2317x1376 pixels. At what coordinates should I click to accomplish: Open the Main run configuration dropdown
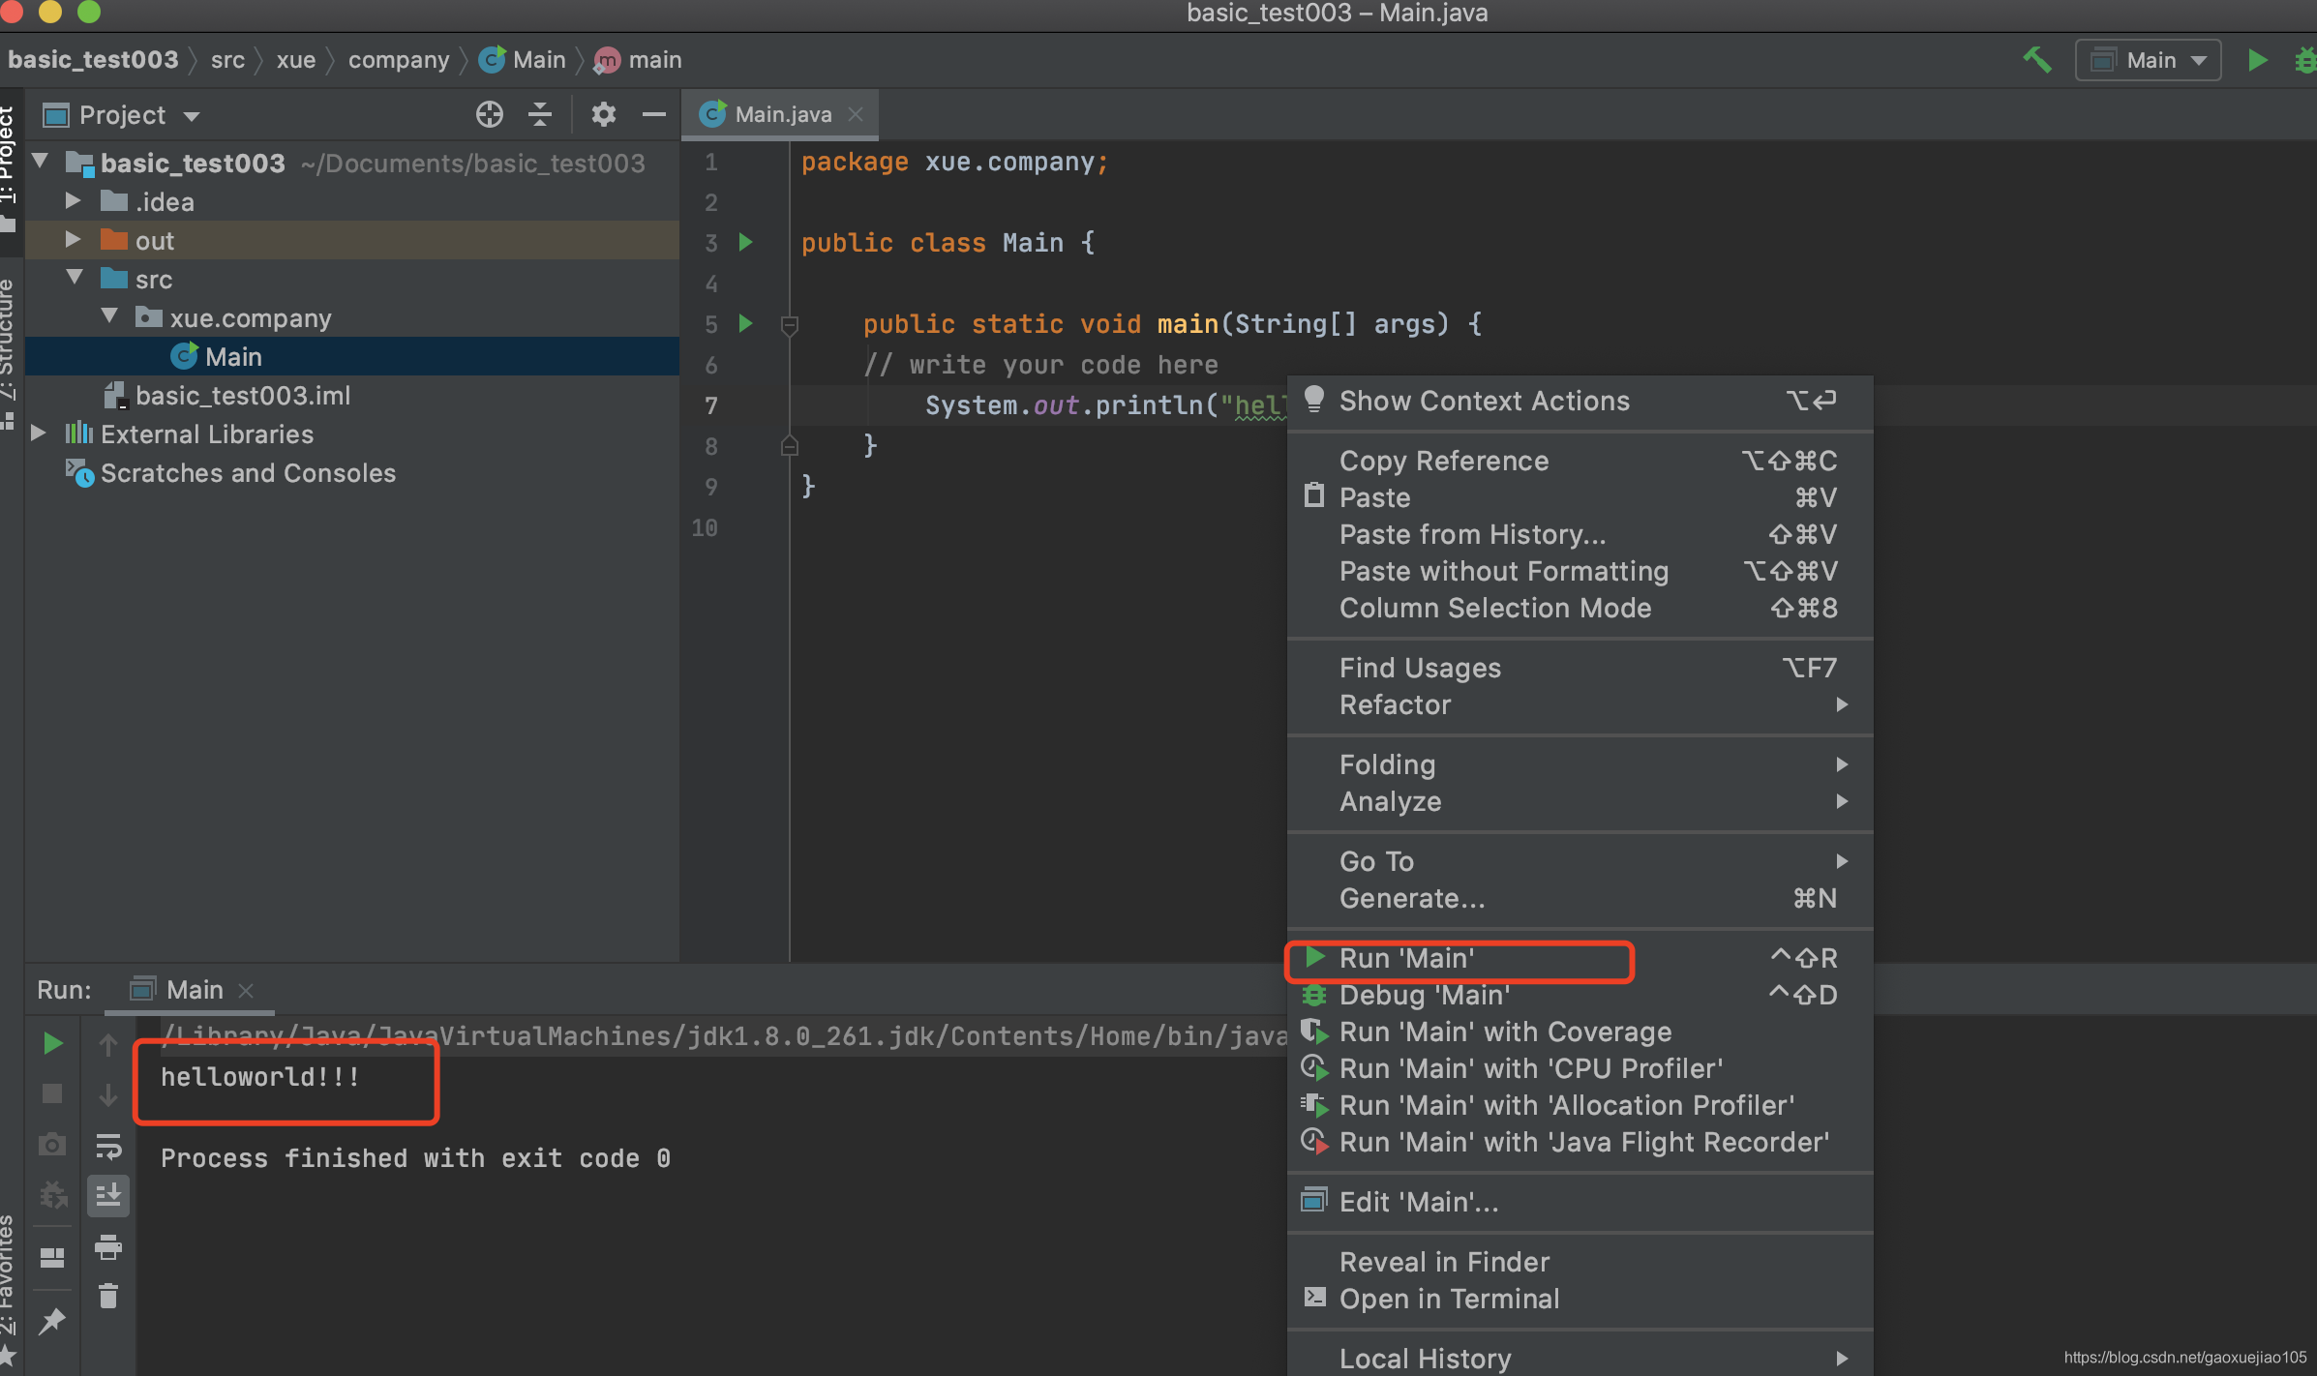[2148, 60]
